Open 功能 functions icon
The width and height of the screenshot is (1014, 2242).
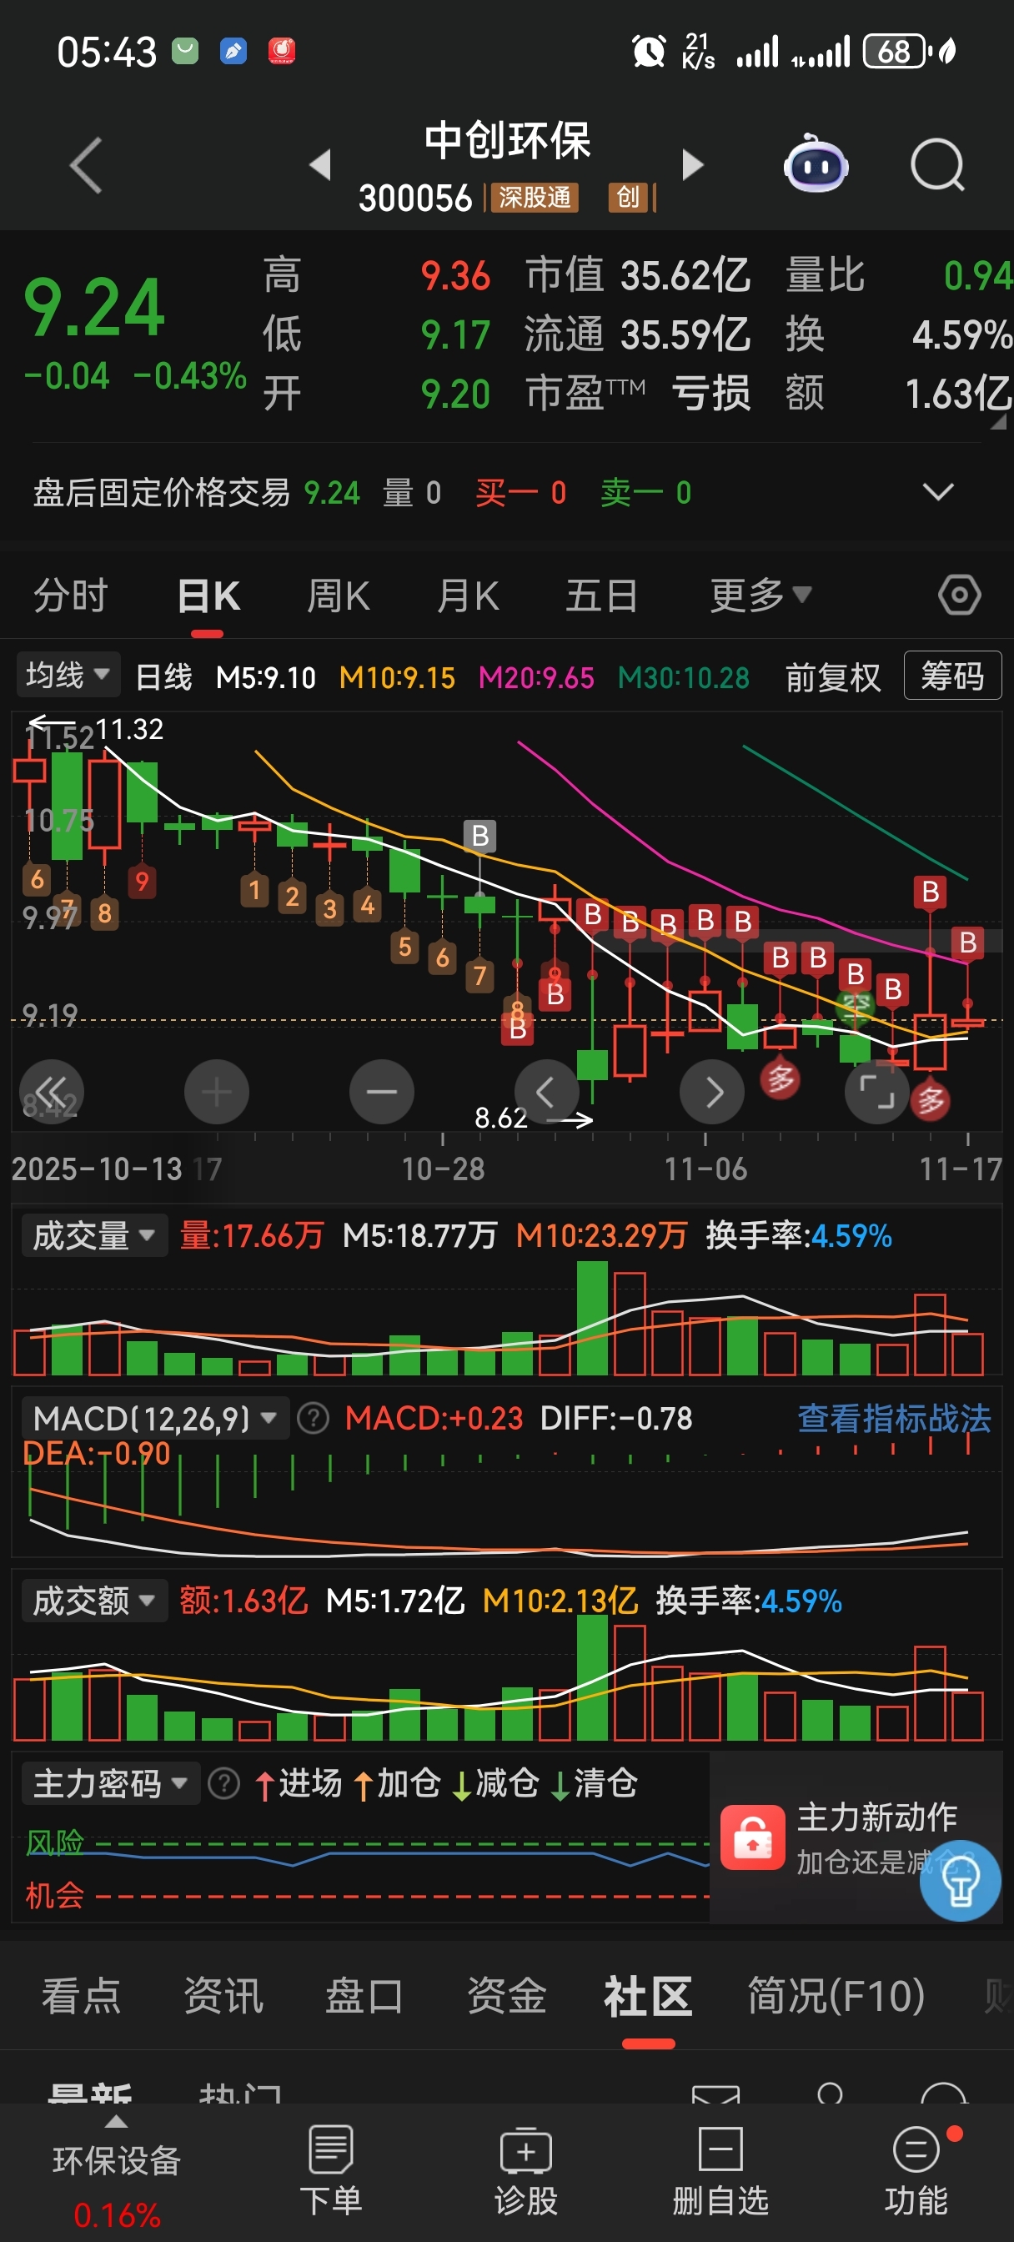(916, 2169)
